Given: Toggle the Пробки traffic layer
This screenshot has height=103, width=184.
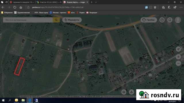Looking at the screenshot, I should 149,20.
